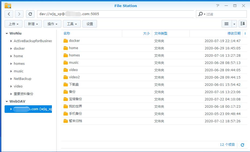Open the view mode dropdown arrow

[x=234, y=24]
